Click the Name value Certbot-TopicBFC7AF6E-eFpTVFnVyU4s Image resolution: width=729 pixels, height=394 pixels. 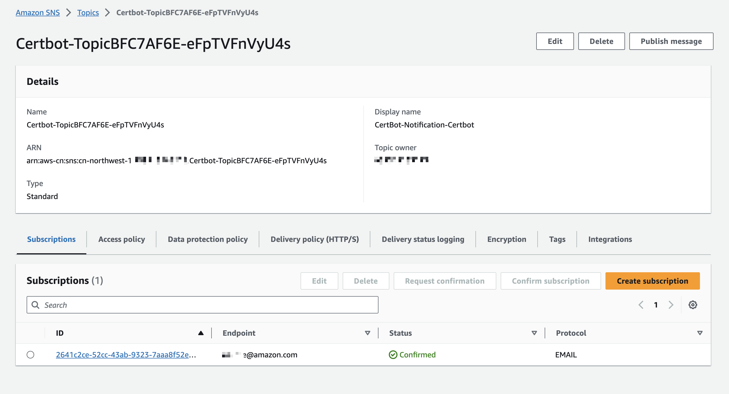(95, 125)
